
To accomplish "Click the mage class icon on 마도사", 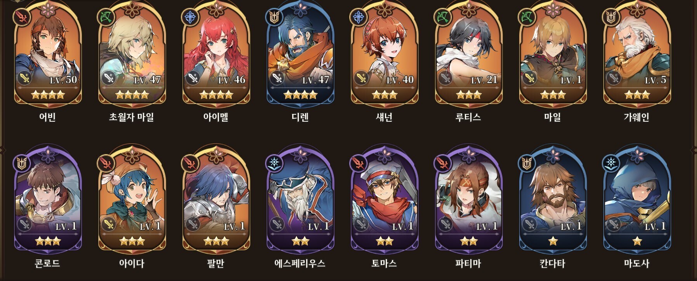I will click(x=611, y=164).
